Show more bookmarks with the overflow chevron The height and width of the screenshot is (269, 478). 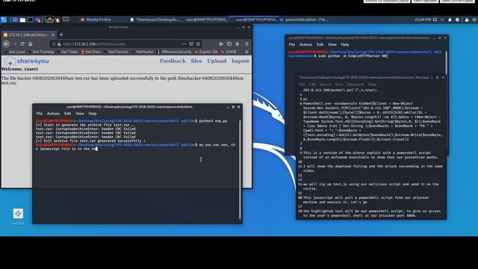pyautogui.click(x=246, y=52)
